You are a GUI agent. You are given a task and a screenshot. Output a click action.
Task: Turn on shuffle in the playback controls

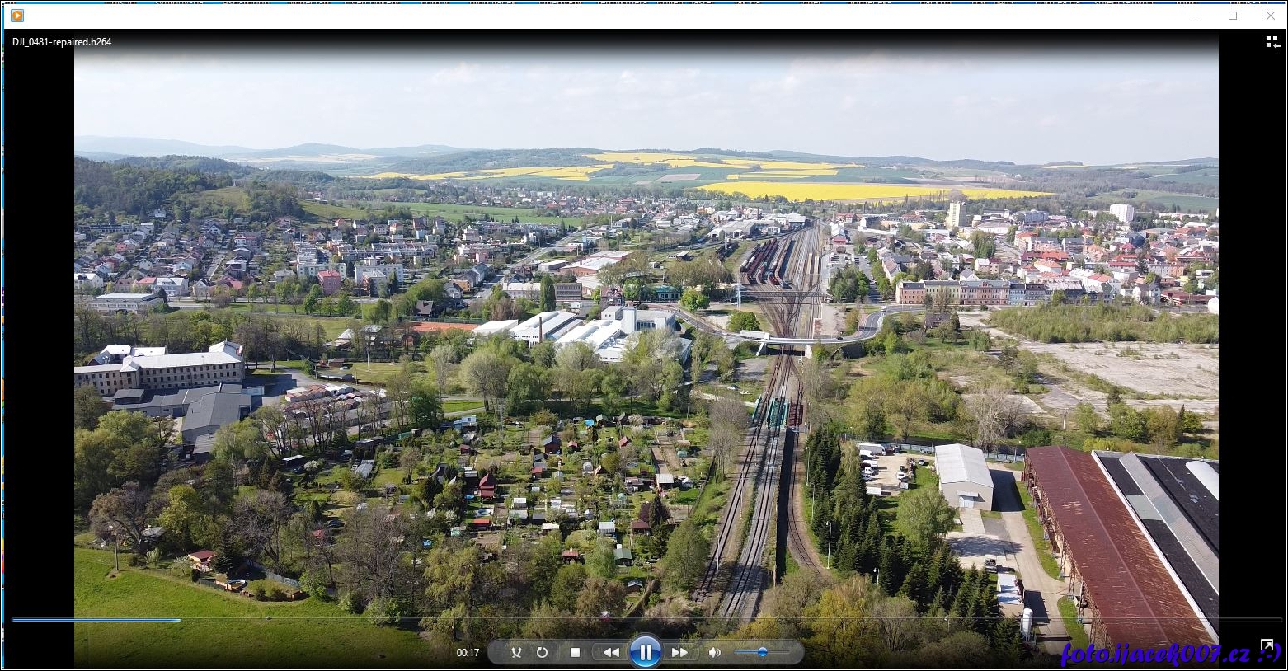516,652
